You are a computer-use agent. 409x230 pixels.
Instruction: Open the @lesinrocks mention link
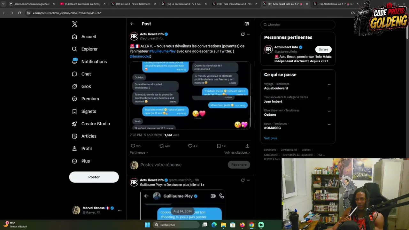(140, 57)
